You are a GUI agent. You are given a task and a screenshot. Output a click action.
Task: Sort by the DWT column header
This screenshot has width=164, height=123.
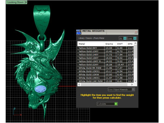[121, 44]
